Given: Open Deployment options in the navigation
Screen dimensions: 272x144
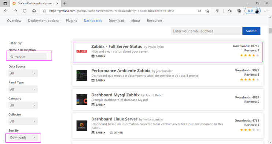Looking at the screenshot, I should pos(44,20).
